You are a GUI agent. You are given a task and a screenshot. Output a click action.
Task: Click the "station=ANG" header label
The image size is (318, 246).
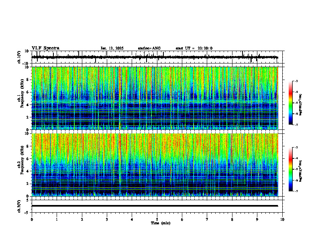click(149, 48)
